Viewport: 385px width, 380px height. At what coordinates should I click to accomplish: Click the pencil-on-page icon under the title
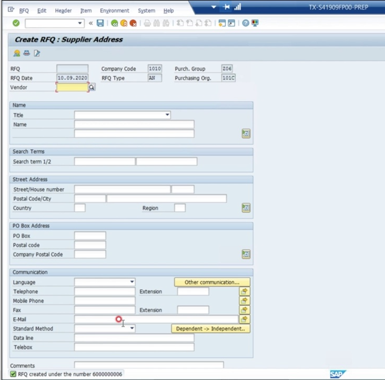coord(37,53)
